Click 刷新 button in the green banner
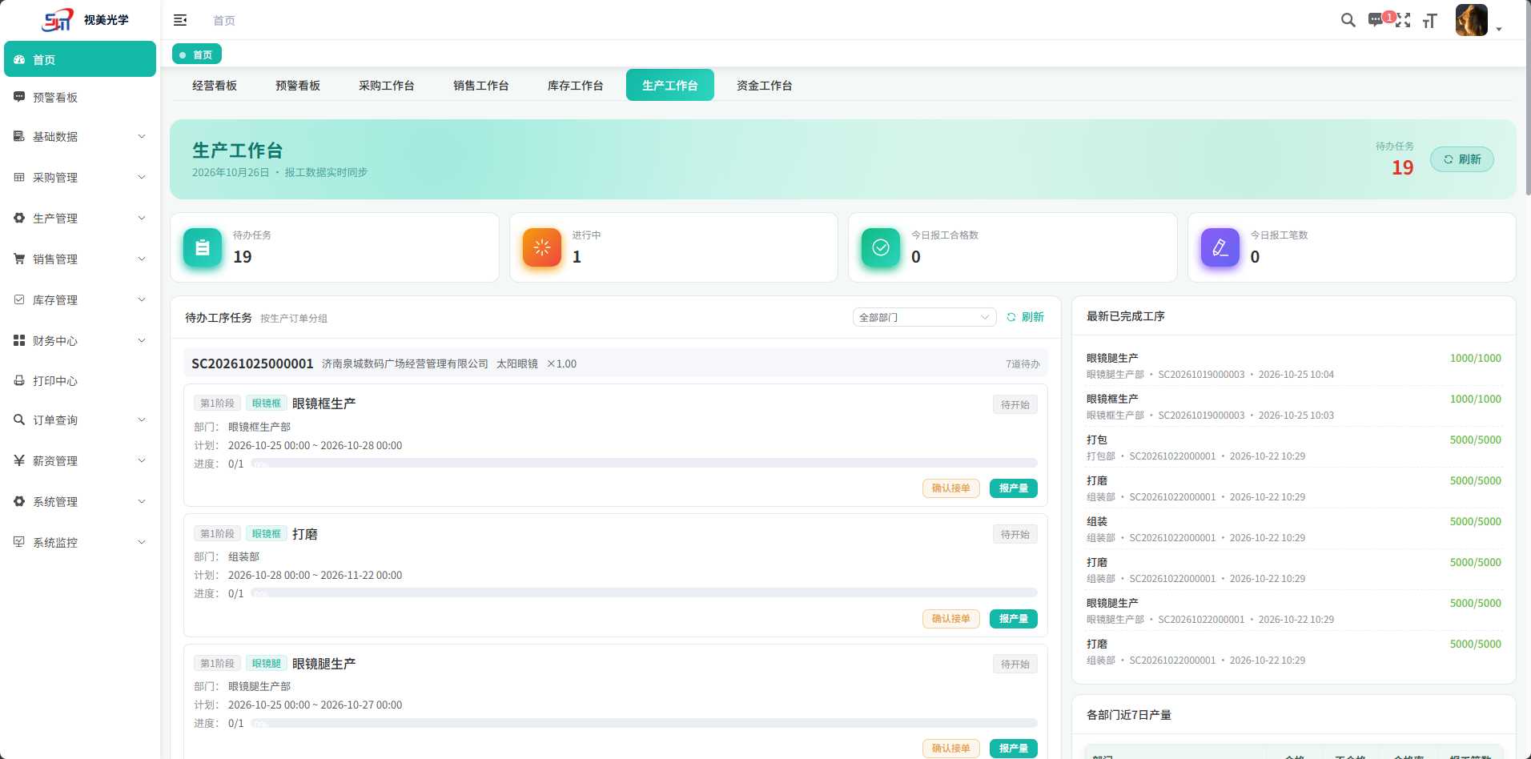Screen dimensions: 1531x759 (x=1462, y=159)
